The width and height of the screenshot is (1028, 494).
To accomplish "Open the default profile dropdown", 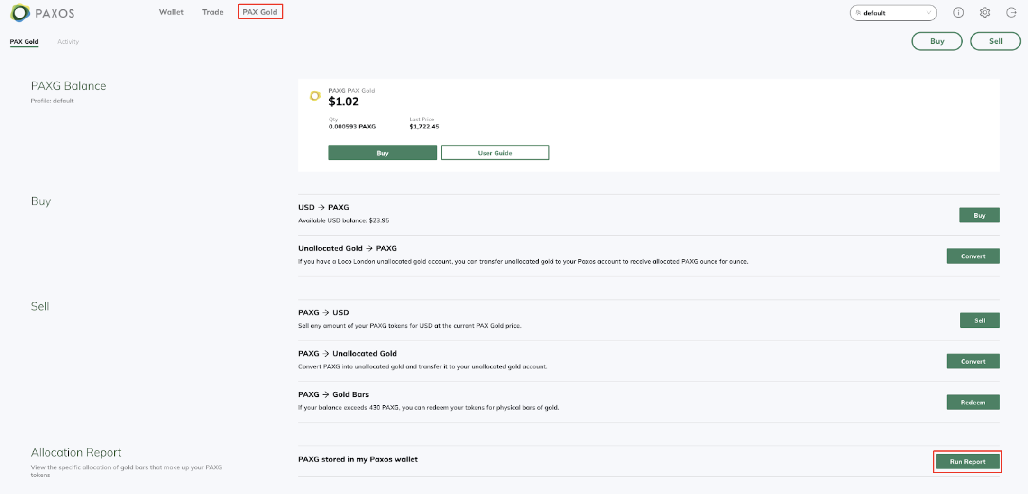I will [893, 13].
